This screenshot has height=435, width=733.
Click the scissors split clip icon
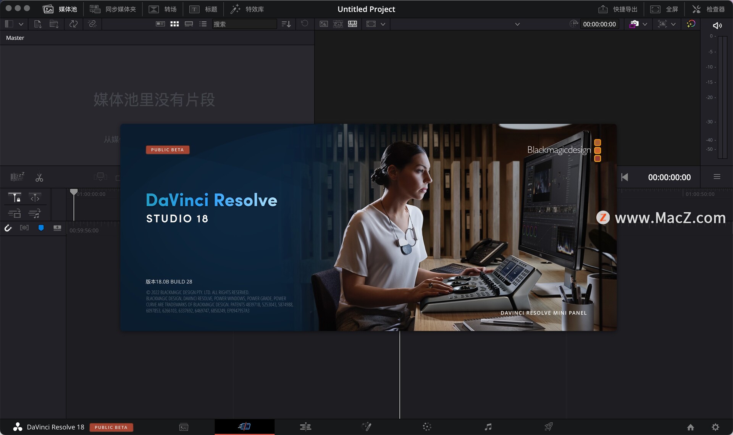(39, 177)
